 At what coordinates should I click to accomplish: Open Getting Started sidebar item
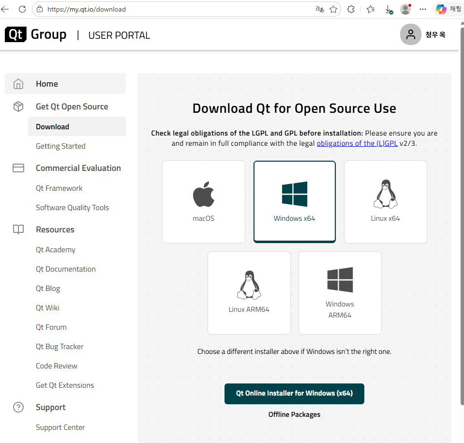click(x=60, y=146)
